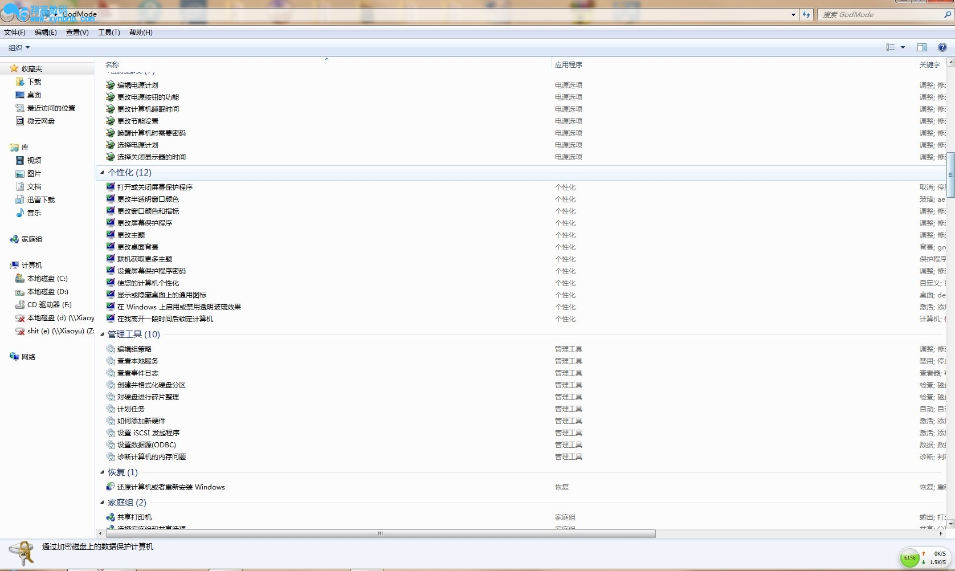Select 唤醒计算机时需要密码 entry

[x=152, y=133]
